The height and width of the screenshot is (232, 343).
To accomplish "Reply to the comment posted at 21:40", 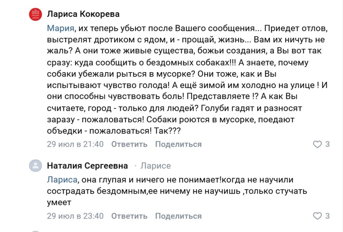I will (x=129, y=144).
